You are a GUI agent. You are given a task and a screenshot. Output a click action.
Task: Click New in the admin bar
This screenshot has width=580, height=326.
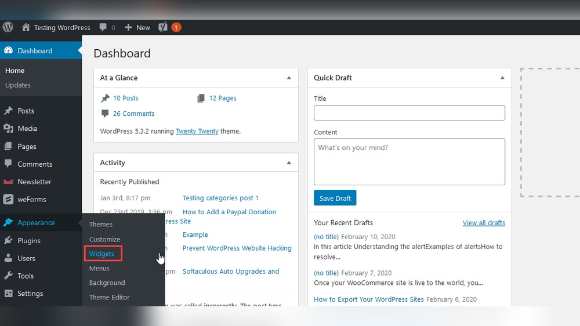[143, 27]
